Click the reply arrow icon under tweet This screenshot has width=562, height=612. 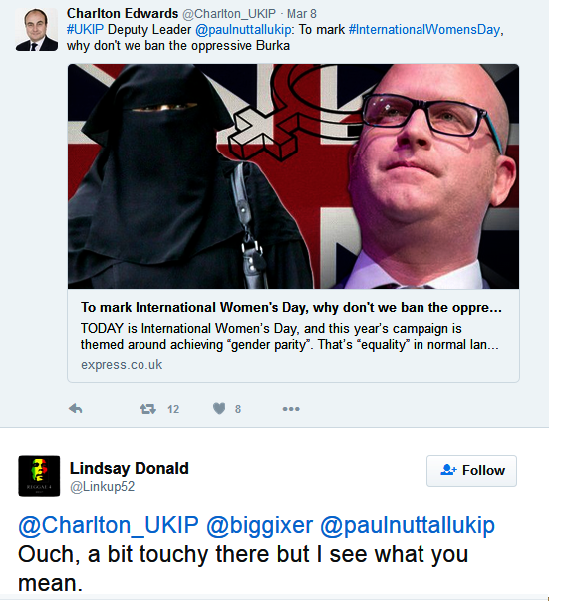76,409
